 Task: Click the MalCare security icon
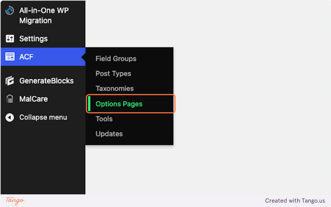coord(9,99)
